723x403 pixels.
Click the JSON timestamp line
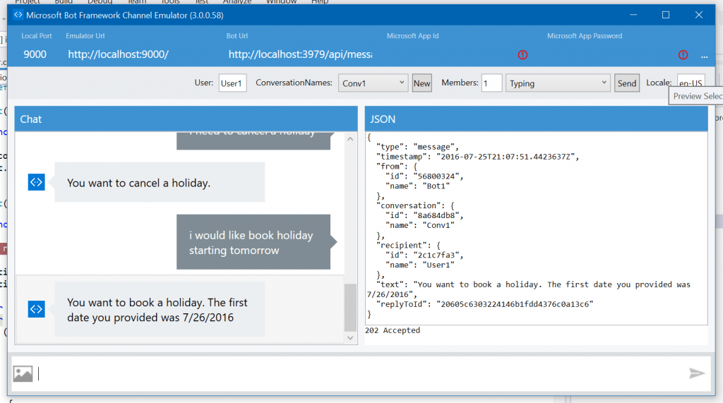[x=477, y=157]
